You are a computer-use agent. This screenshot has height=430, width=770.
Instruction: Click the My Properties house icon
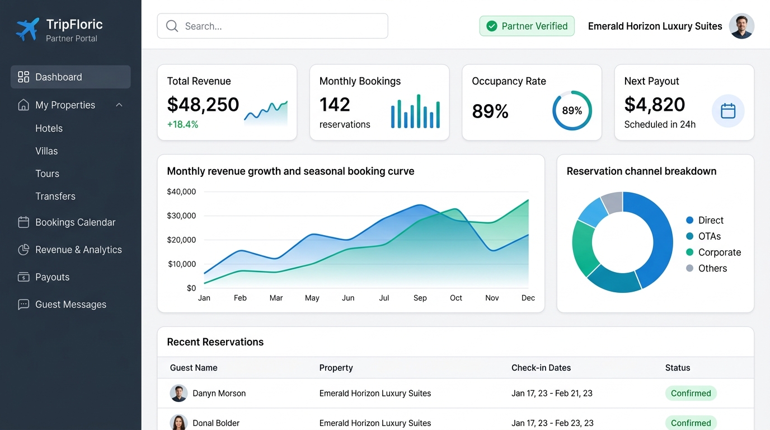(24, 105)
